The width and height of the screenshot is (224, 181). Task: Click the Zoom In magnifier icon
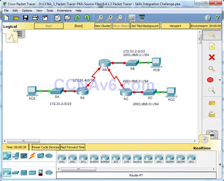tap(100, 18)
